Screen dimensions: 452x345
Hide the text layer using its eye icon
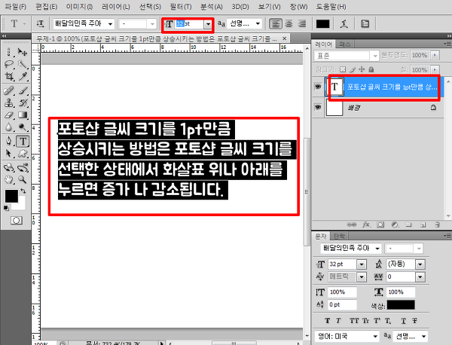(x=318, y=86)
